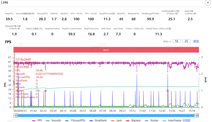Click help icon next to Smooth metric
This screenshot has height=122, width=212.
(x=33, y=13)
